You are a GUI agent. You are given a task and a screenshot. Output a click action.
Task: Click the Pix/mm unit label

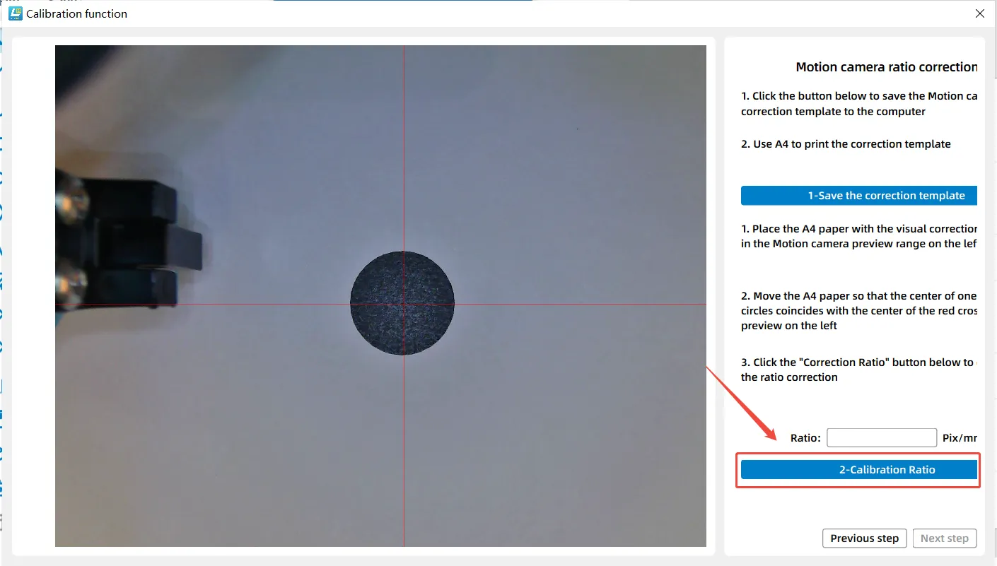tap(960, 438)
